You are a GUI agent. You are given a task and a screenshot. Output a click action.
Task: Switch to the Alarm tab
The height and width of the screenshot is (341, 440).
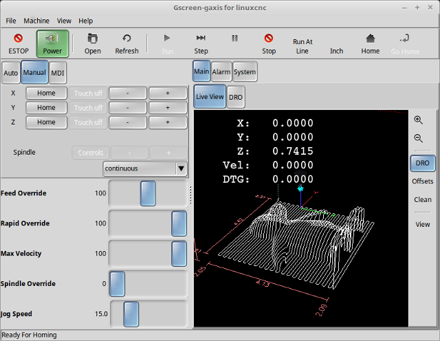click(221, 71)
